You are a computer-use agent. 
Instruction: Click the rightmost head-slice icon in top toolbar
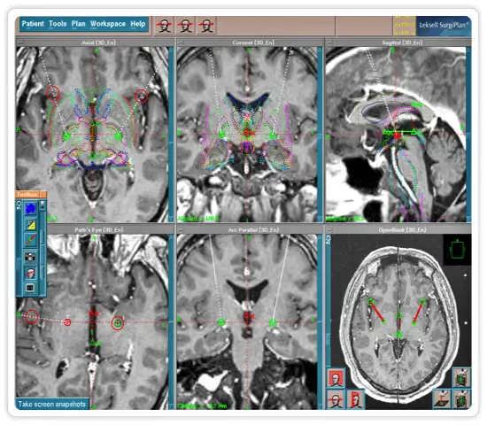[206, 26]
